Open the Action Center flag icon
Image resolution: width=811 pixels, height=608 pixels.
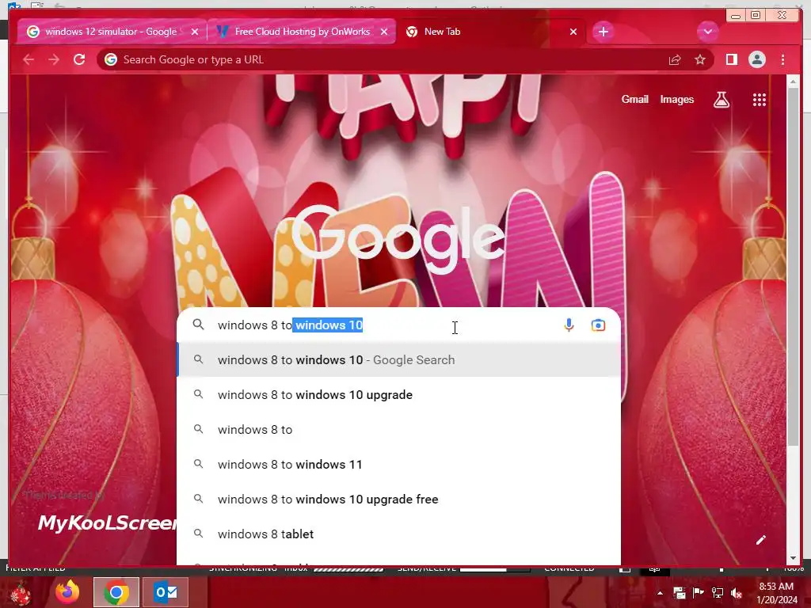699,593
